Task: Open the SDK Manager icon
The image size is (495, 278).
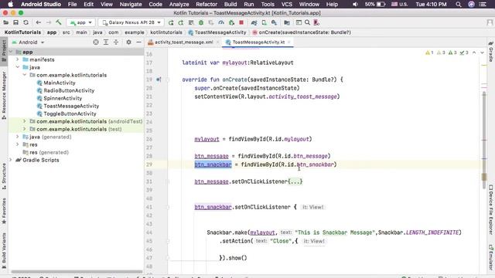Action: (274, 22)
